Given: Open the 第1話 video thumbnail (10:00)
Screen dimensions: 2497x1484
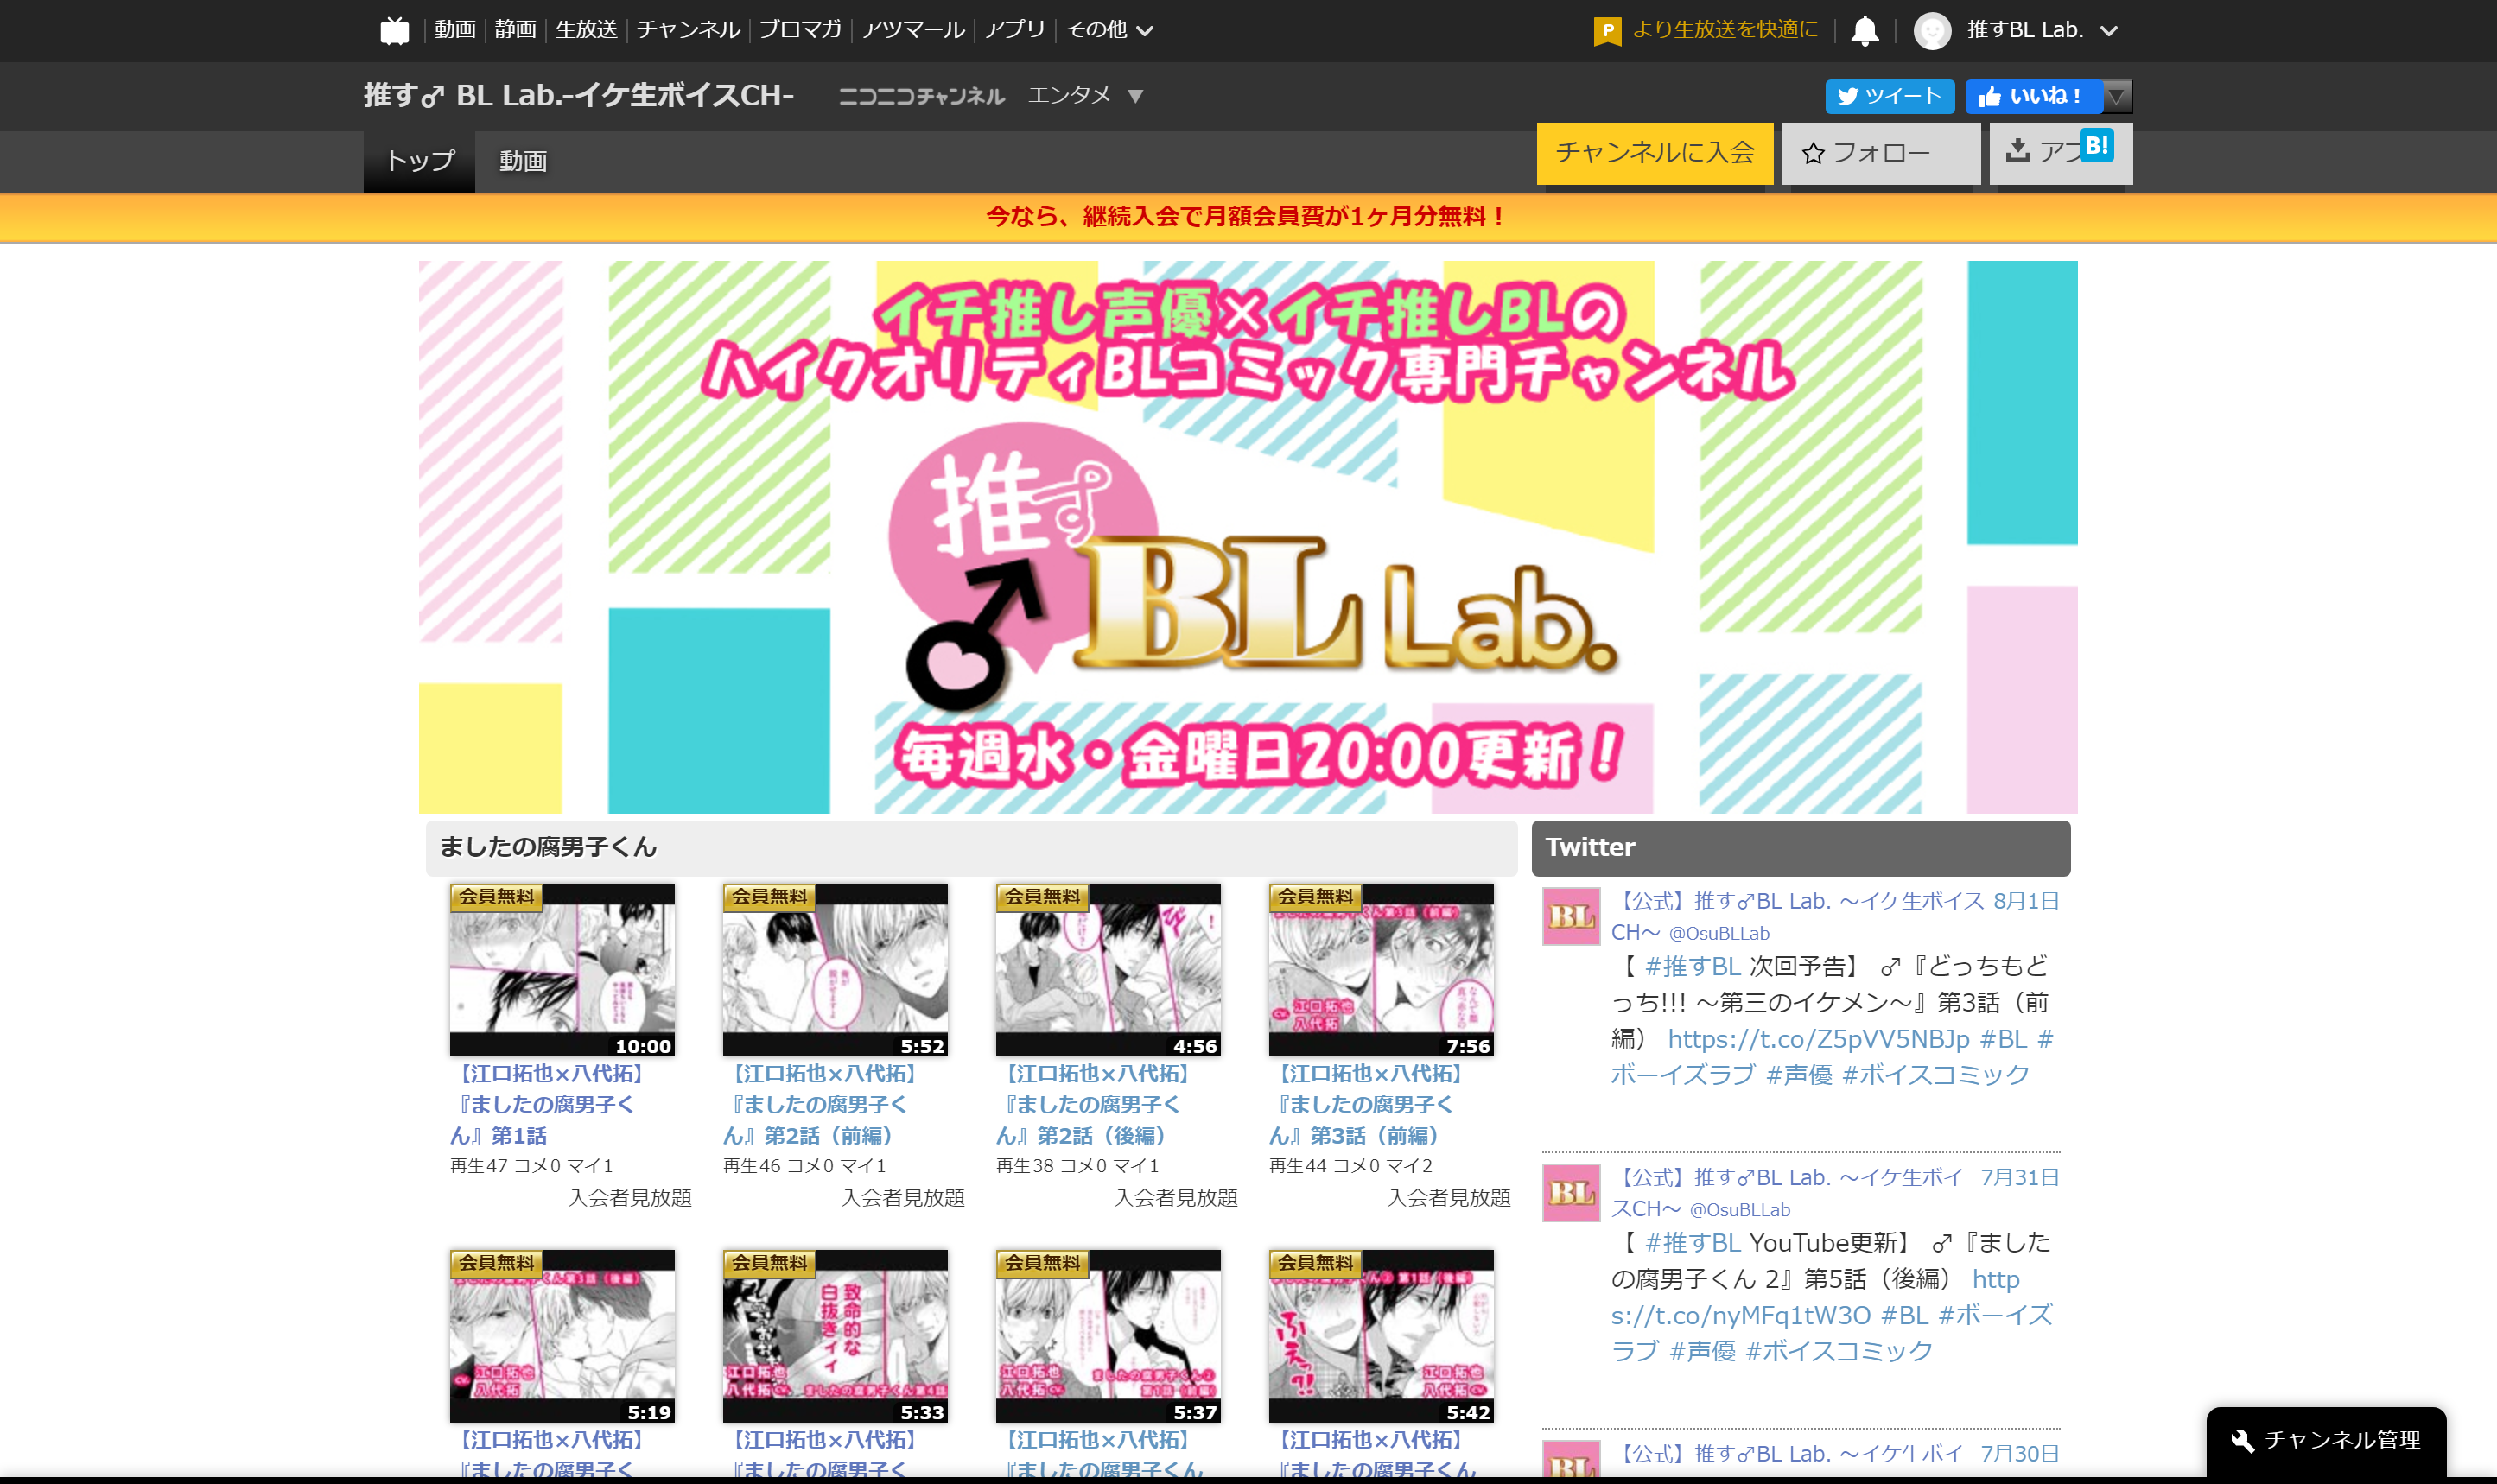Looking at the screenshot, I should tap(561, 969).
